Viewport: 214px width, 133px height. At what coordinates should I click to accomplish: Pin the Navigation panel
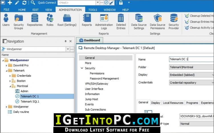pyautogui.click(x=66, y=41)
